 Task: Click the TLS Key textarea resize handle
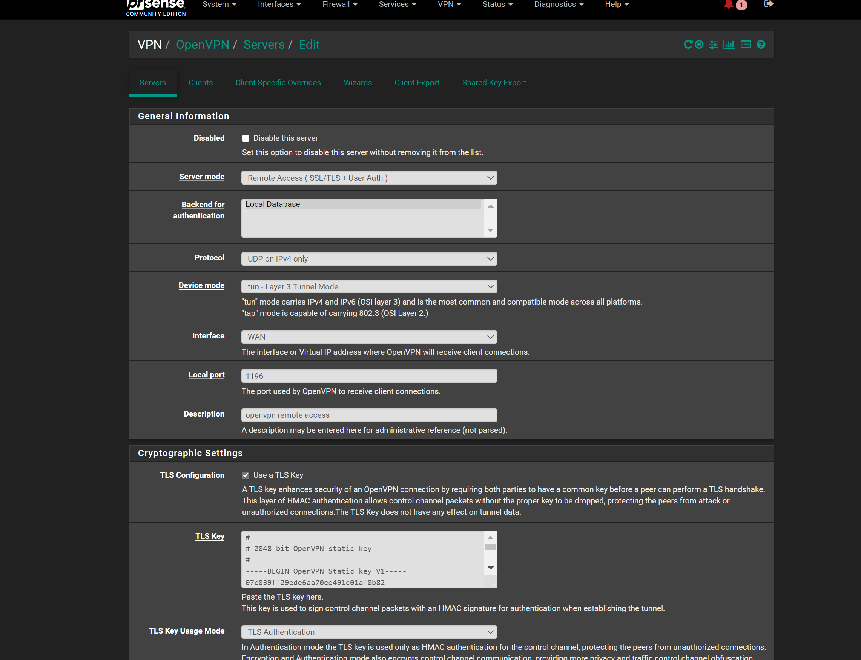tap(494, 585)
